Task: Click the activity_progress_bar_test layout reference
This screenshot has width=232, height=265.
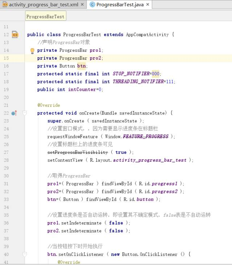Action: (x=150, y=160)
